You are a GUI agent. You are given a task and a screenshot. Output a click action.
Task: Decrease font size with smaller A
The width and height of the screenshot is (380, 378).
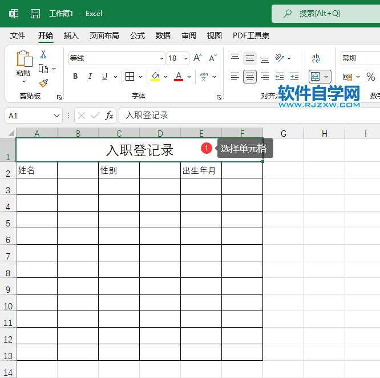(213, 58)
